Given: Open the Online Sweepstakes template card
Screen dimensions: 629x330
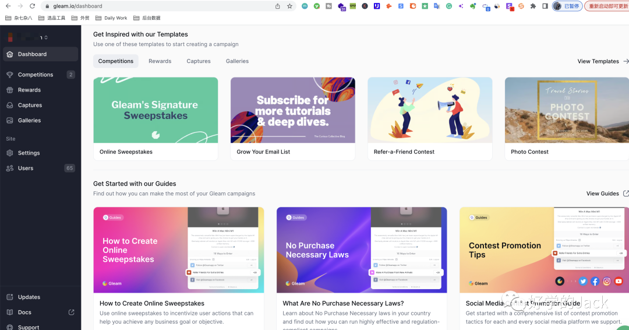Looking at the screenshot, I should (156, 119).
